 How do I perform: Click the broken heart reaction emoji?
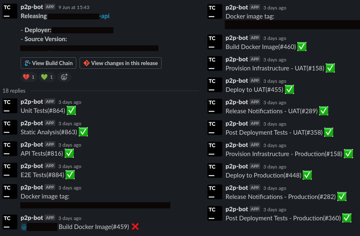[x=26, y=77]
